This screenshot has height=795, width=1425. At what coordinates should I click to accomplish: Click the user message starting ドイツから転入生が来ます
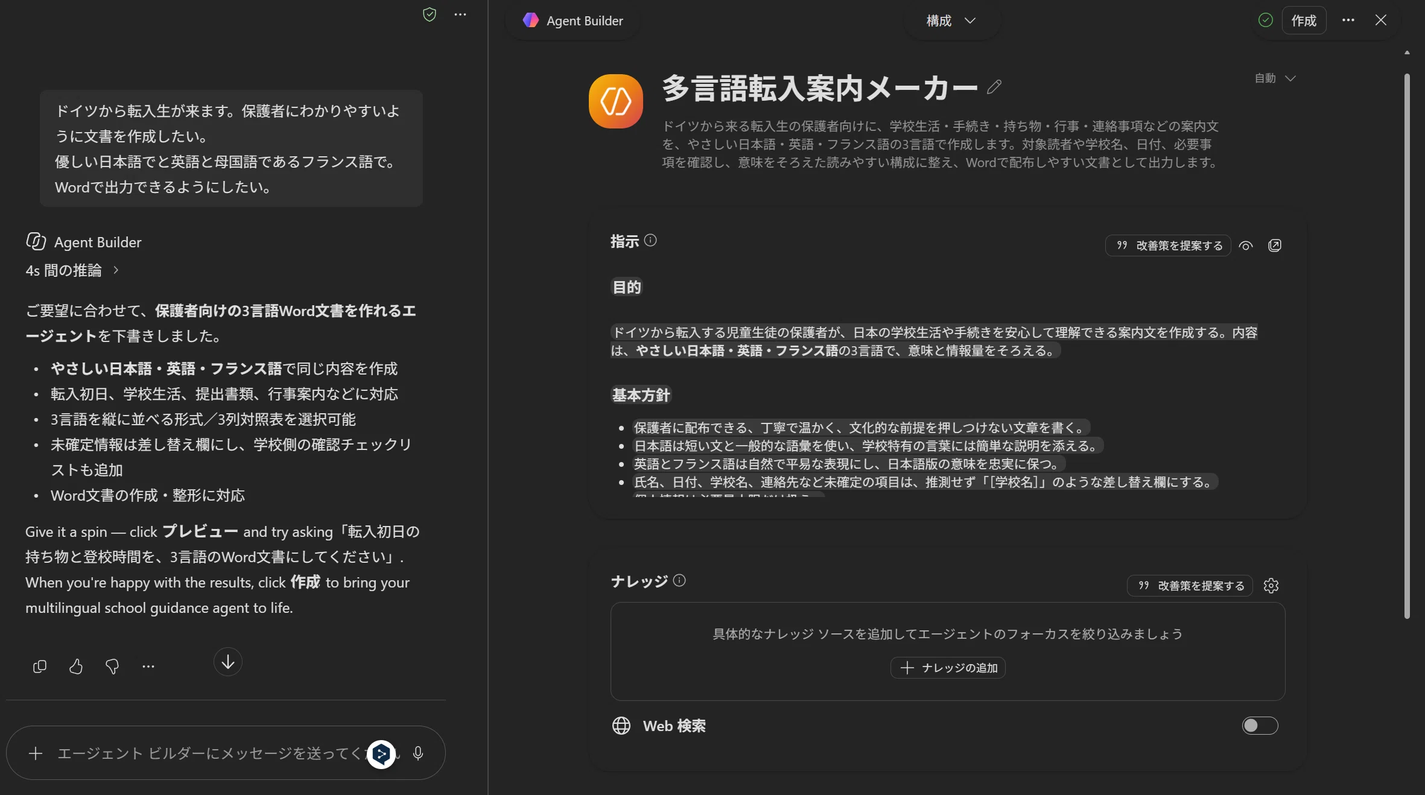tap(231, 149)
